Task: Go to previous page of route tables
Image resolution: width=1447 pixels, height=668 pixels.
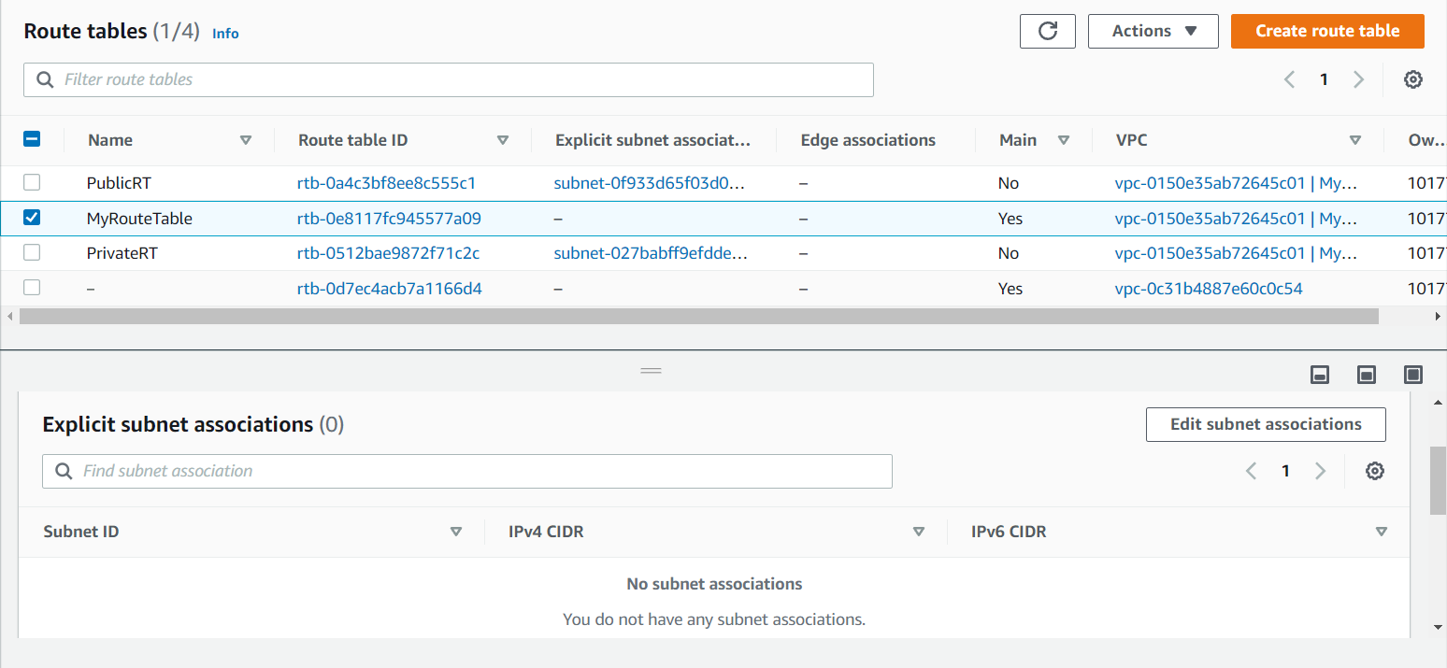Action: click(1289, 79)
